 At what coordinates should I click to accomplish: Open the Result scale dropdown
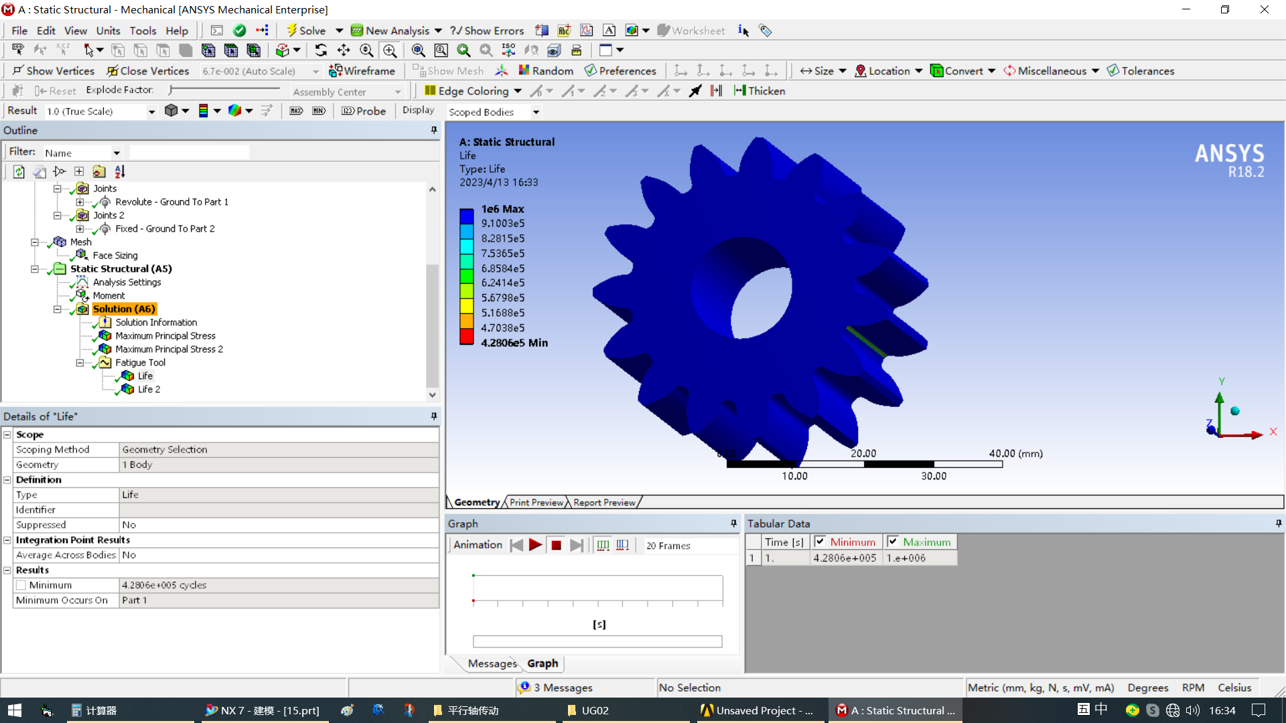coord(151,112)
